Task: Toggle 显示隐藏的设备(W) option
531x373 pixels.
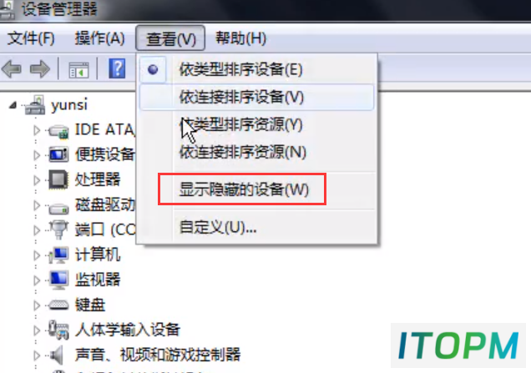Action: point(242,189)
